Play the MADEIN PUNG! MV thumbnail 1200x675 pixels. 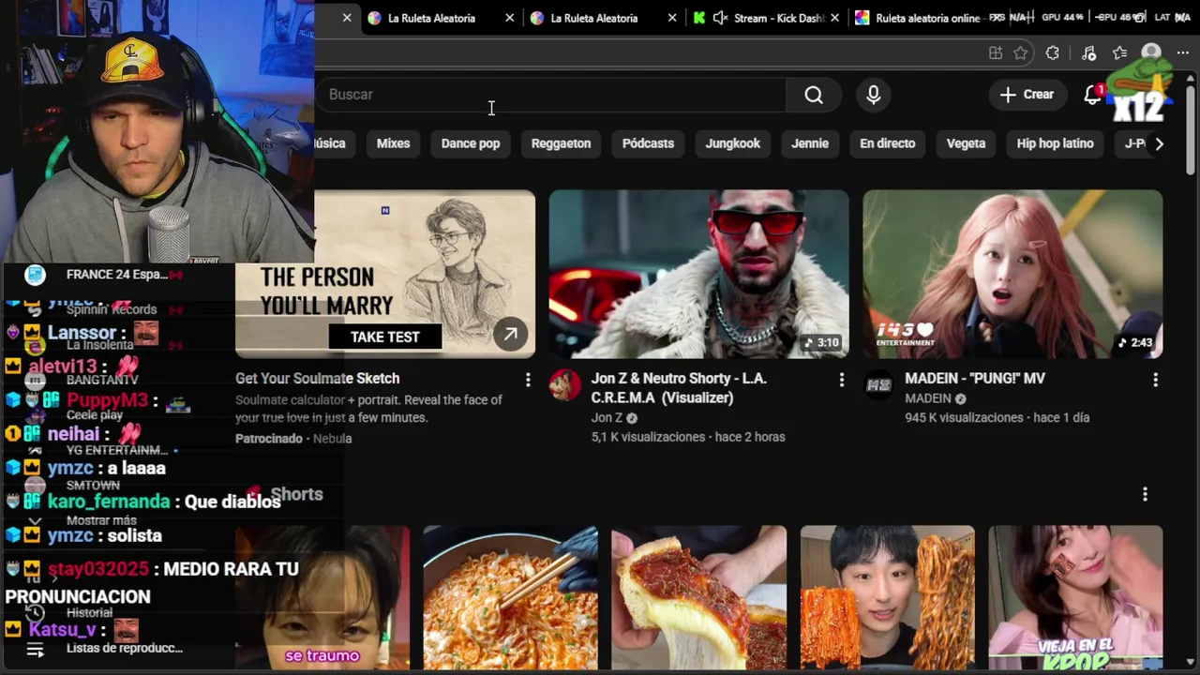(1012, 274)
